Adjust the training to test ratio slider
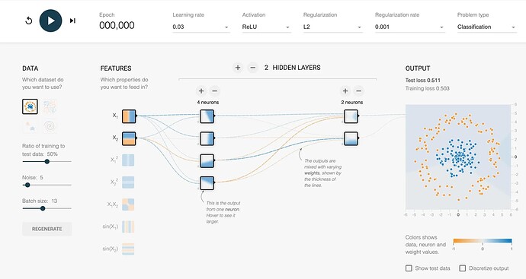Screen dimensions: 526x279 pyautogui.click(x=47, y=162)
